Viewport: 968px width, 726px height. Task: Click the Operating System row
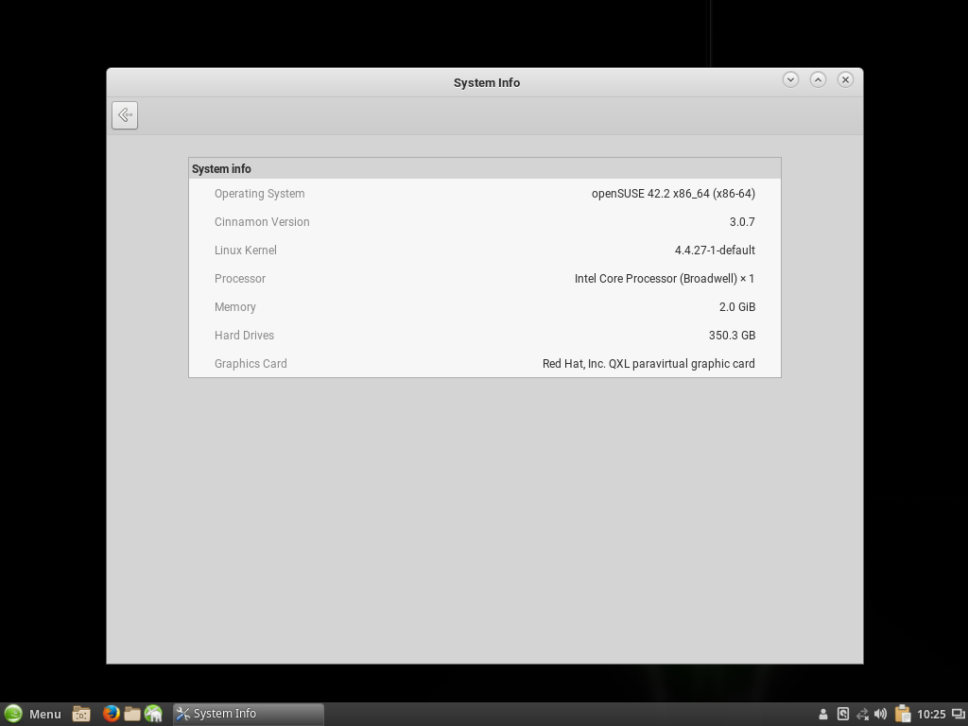[x=484, y=194]
